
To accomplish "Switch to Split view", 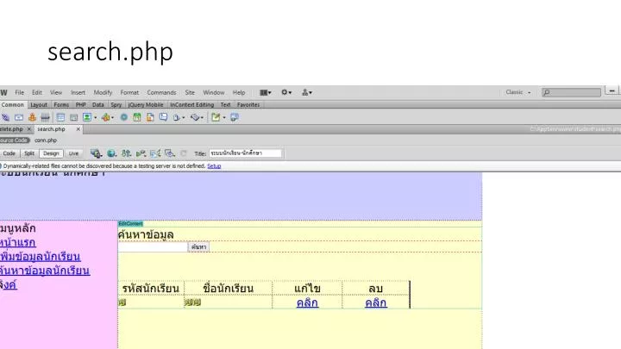I will 29,153.
